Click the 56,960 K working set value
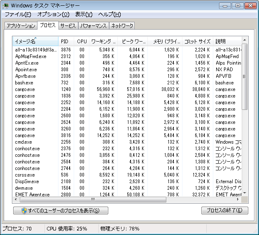Screen dimensions: 259x235 click(x=105, y=89)
